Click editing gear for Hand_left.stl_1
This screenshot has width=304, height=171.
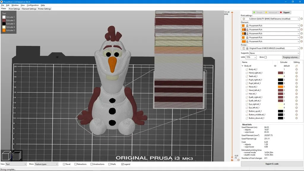[x=297, y=90]
